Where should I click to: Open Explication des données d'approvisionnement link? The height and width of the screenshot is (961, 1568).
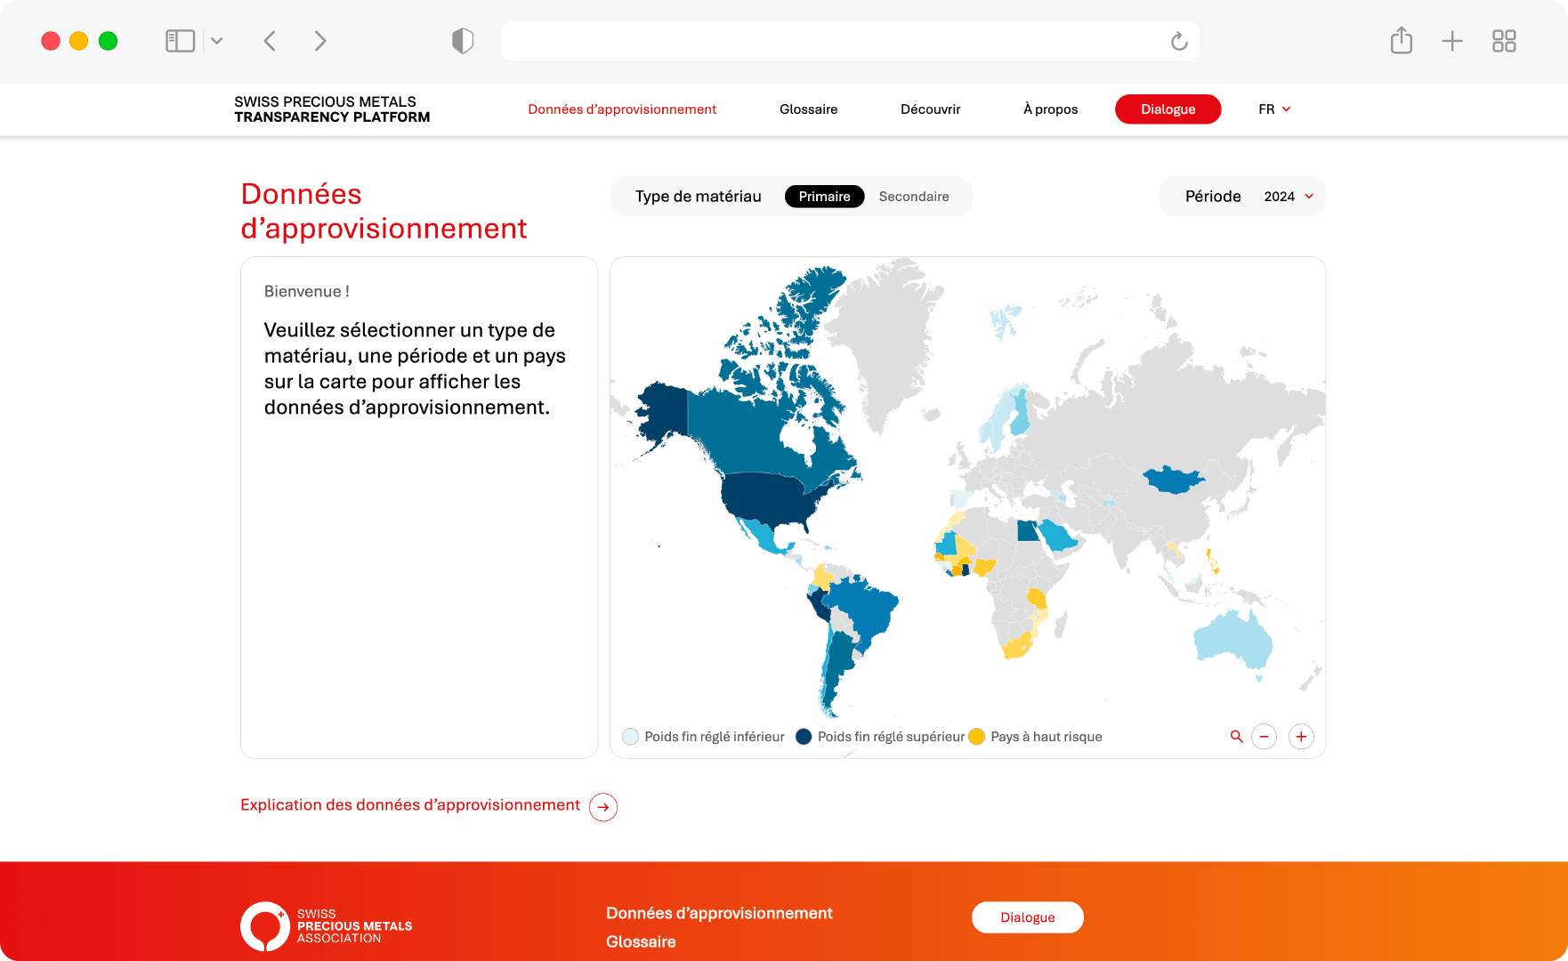410,805
